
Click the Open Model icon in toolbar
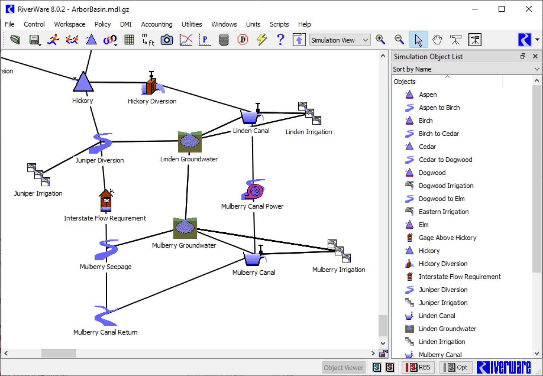pos(15,39)
